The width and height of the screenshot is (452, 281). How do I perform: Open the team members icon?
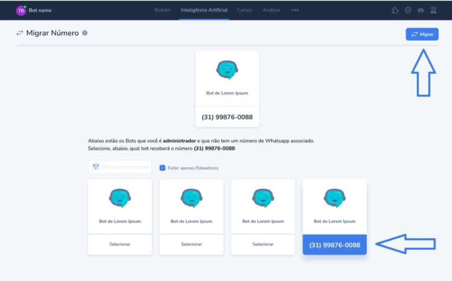pos(421,10)
